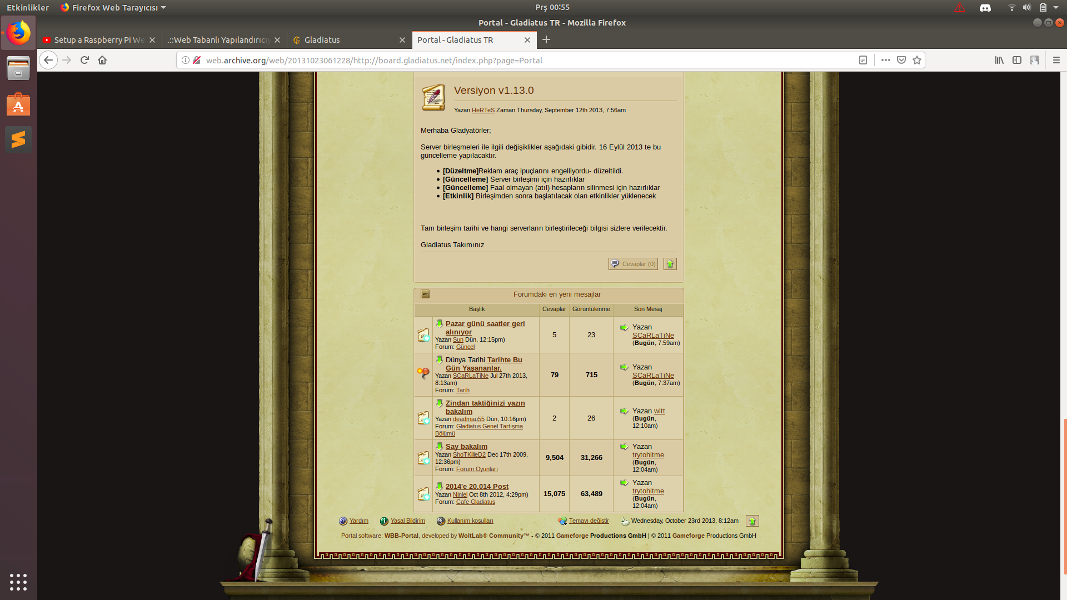Open page actions three-dot menu
This screenshot has width=1067, height=600.
coord(886,60)
